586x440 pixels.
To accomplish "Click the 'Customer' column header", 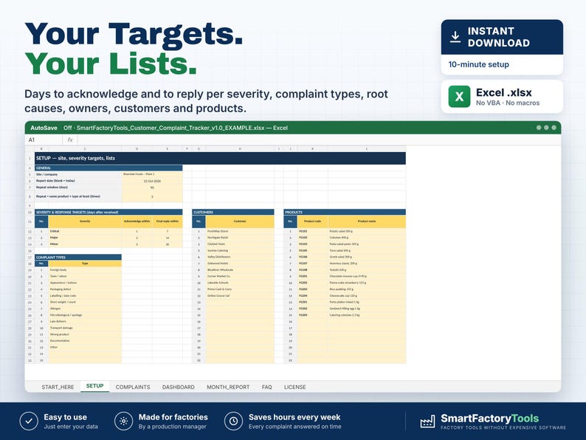I will (240, 221).
